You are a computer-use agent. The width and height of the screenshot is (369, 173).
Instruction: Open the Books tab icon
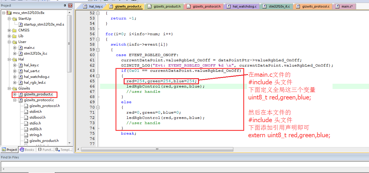22,149
